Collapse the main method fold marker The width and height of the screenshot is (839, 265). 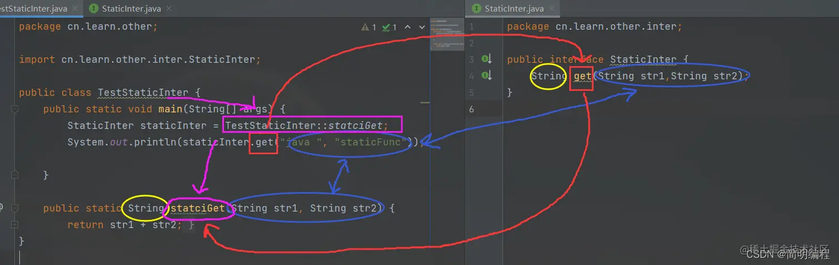pyautogui.click(x=14, y=109)
